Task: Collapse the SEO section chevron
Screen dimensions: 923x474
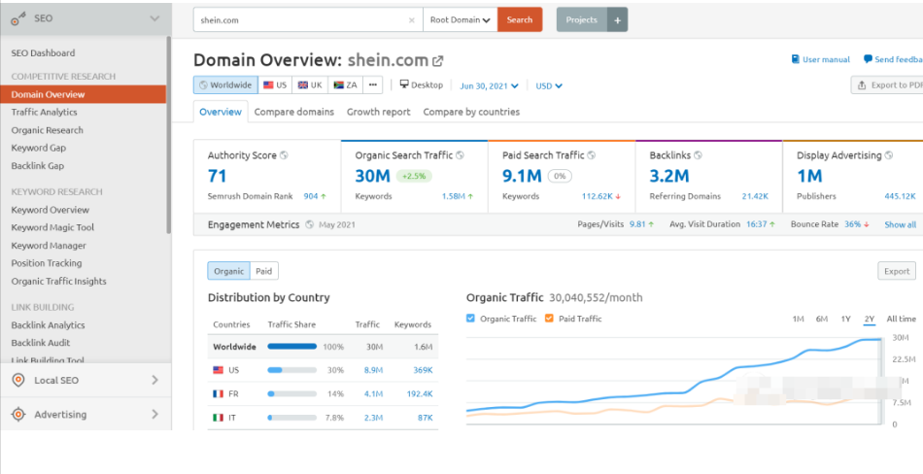Action: 154,18
